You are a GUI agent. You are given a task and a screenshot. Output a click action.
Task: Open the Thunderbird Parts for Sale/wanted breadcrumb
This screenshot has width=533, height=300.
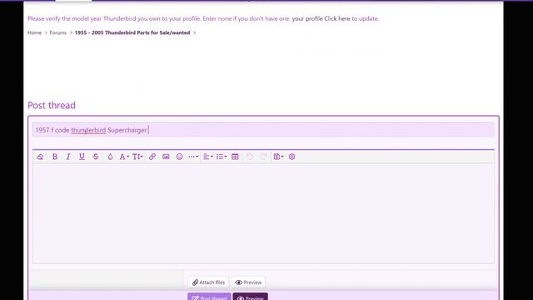coord(132,32)
